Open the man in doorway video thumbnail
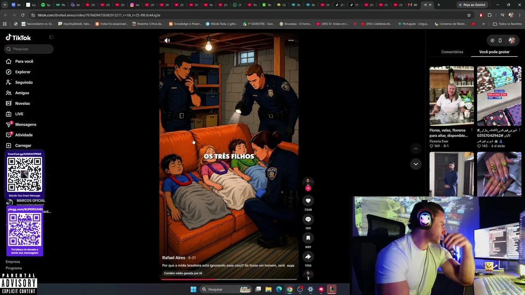This screenshot has height=295, width=525. tap(452, 174)
